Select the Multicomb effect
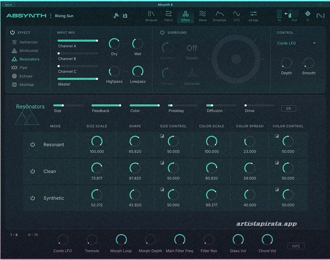 [25, 51]
